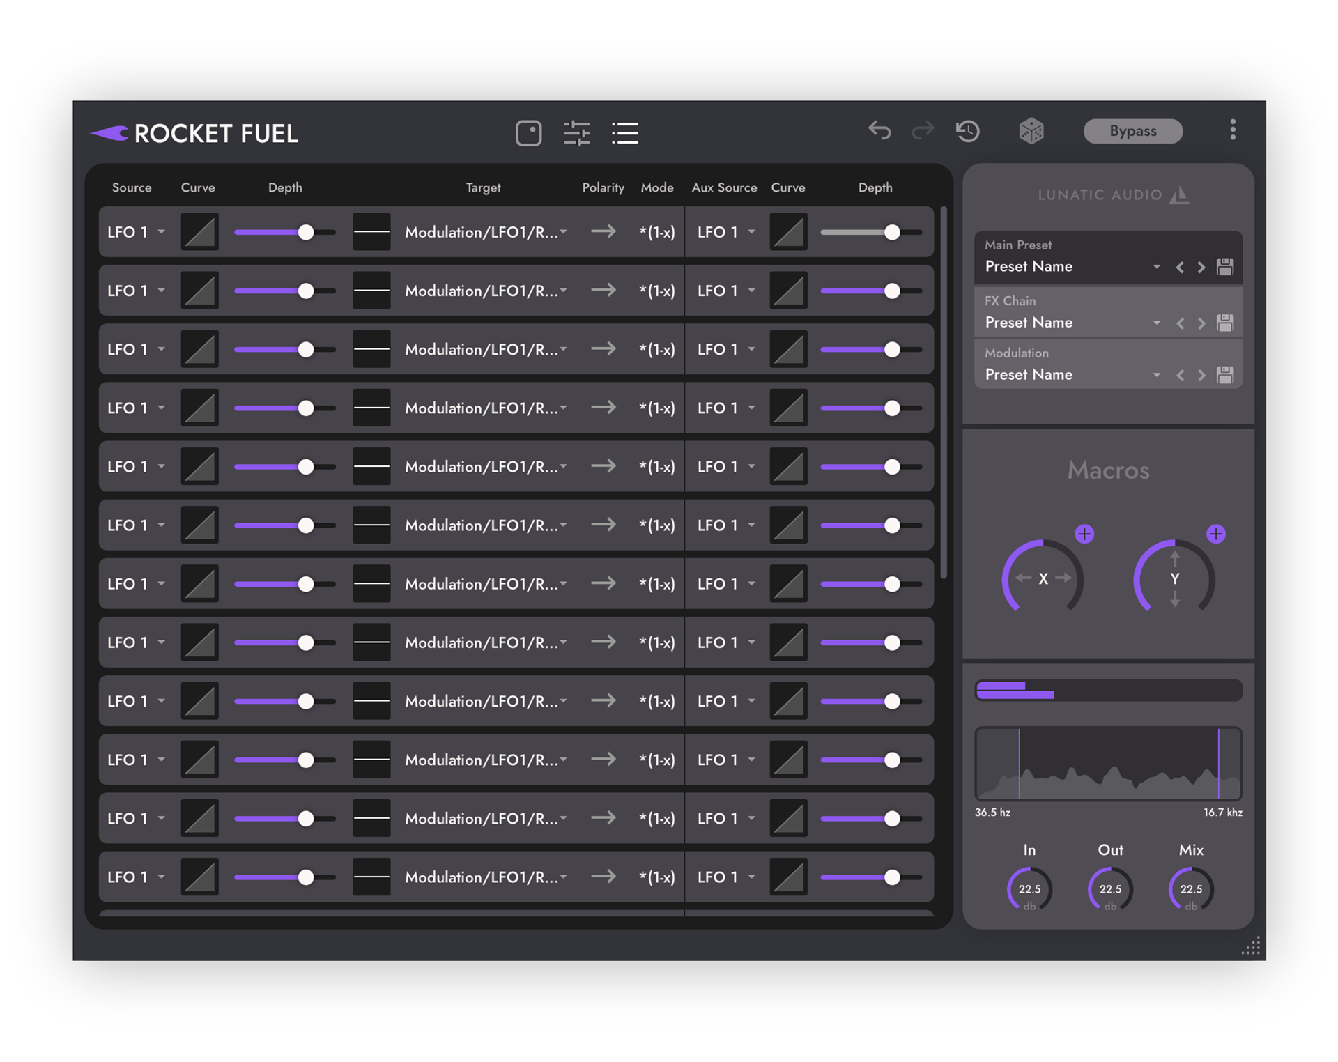Expand the Modulation/LFO1 target dropdown on row one
Screen dimensions: 1338x1062
486,231
